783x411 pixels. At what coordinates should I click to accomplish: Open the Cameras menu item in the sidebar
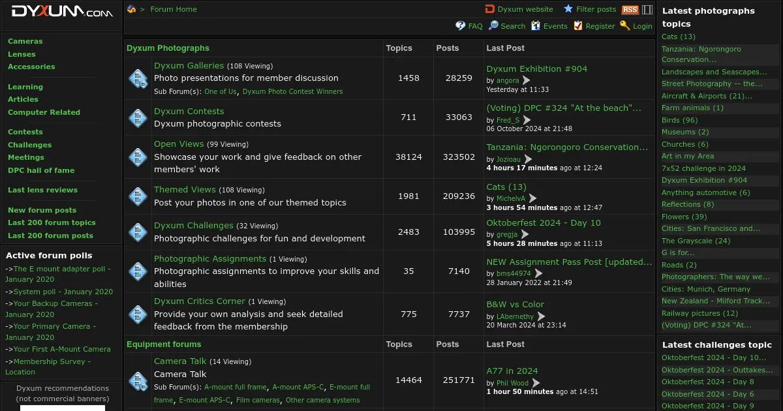[25, 41]
